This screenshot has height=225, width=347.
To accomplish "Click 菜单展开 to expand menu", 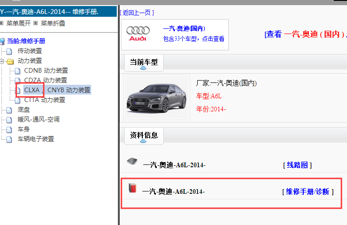I will coord(19,23).
